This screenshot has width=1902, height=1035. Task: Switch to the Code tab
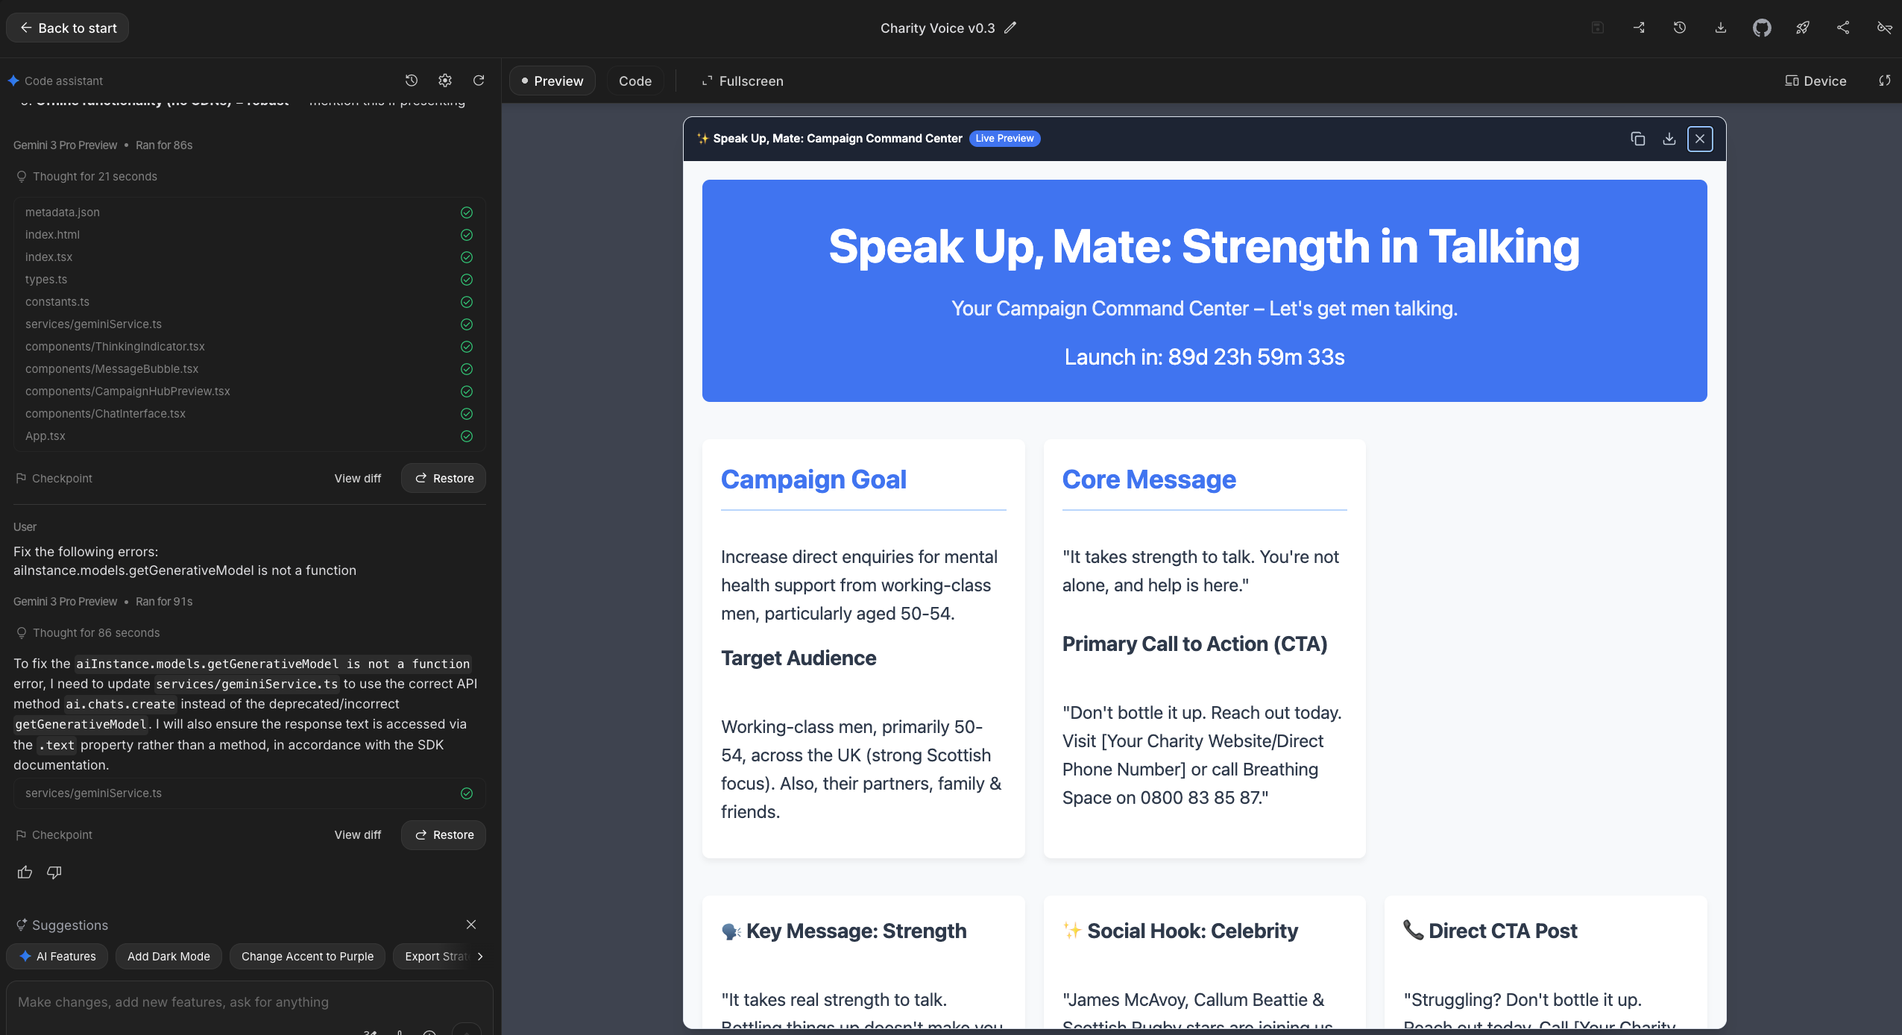point(634,81)
